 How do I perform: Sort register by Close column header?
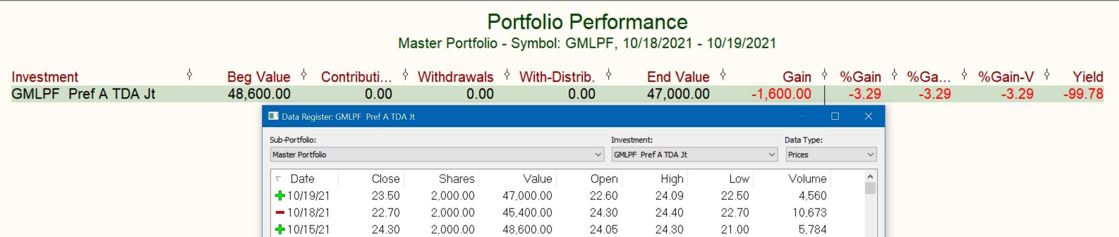click(385, 179)
